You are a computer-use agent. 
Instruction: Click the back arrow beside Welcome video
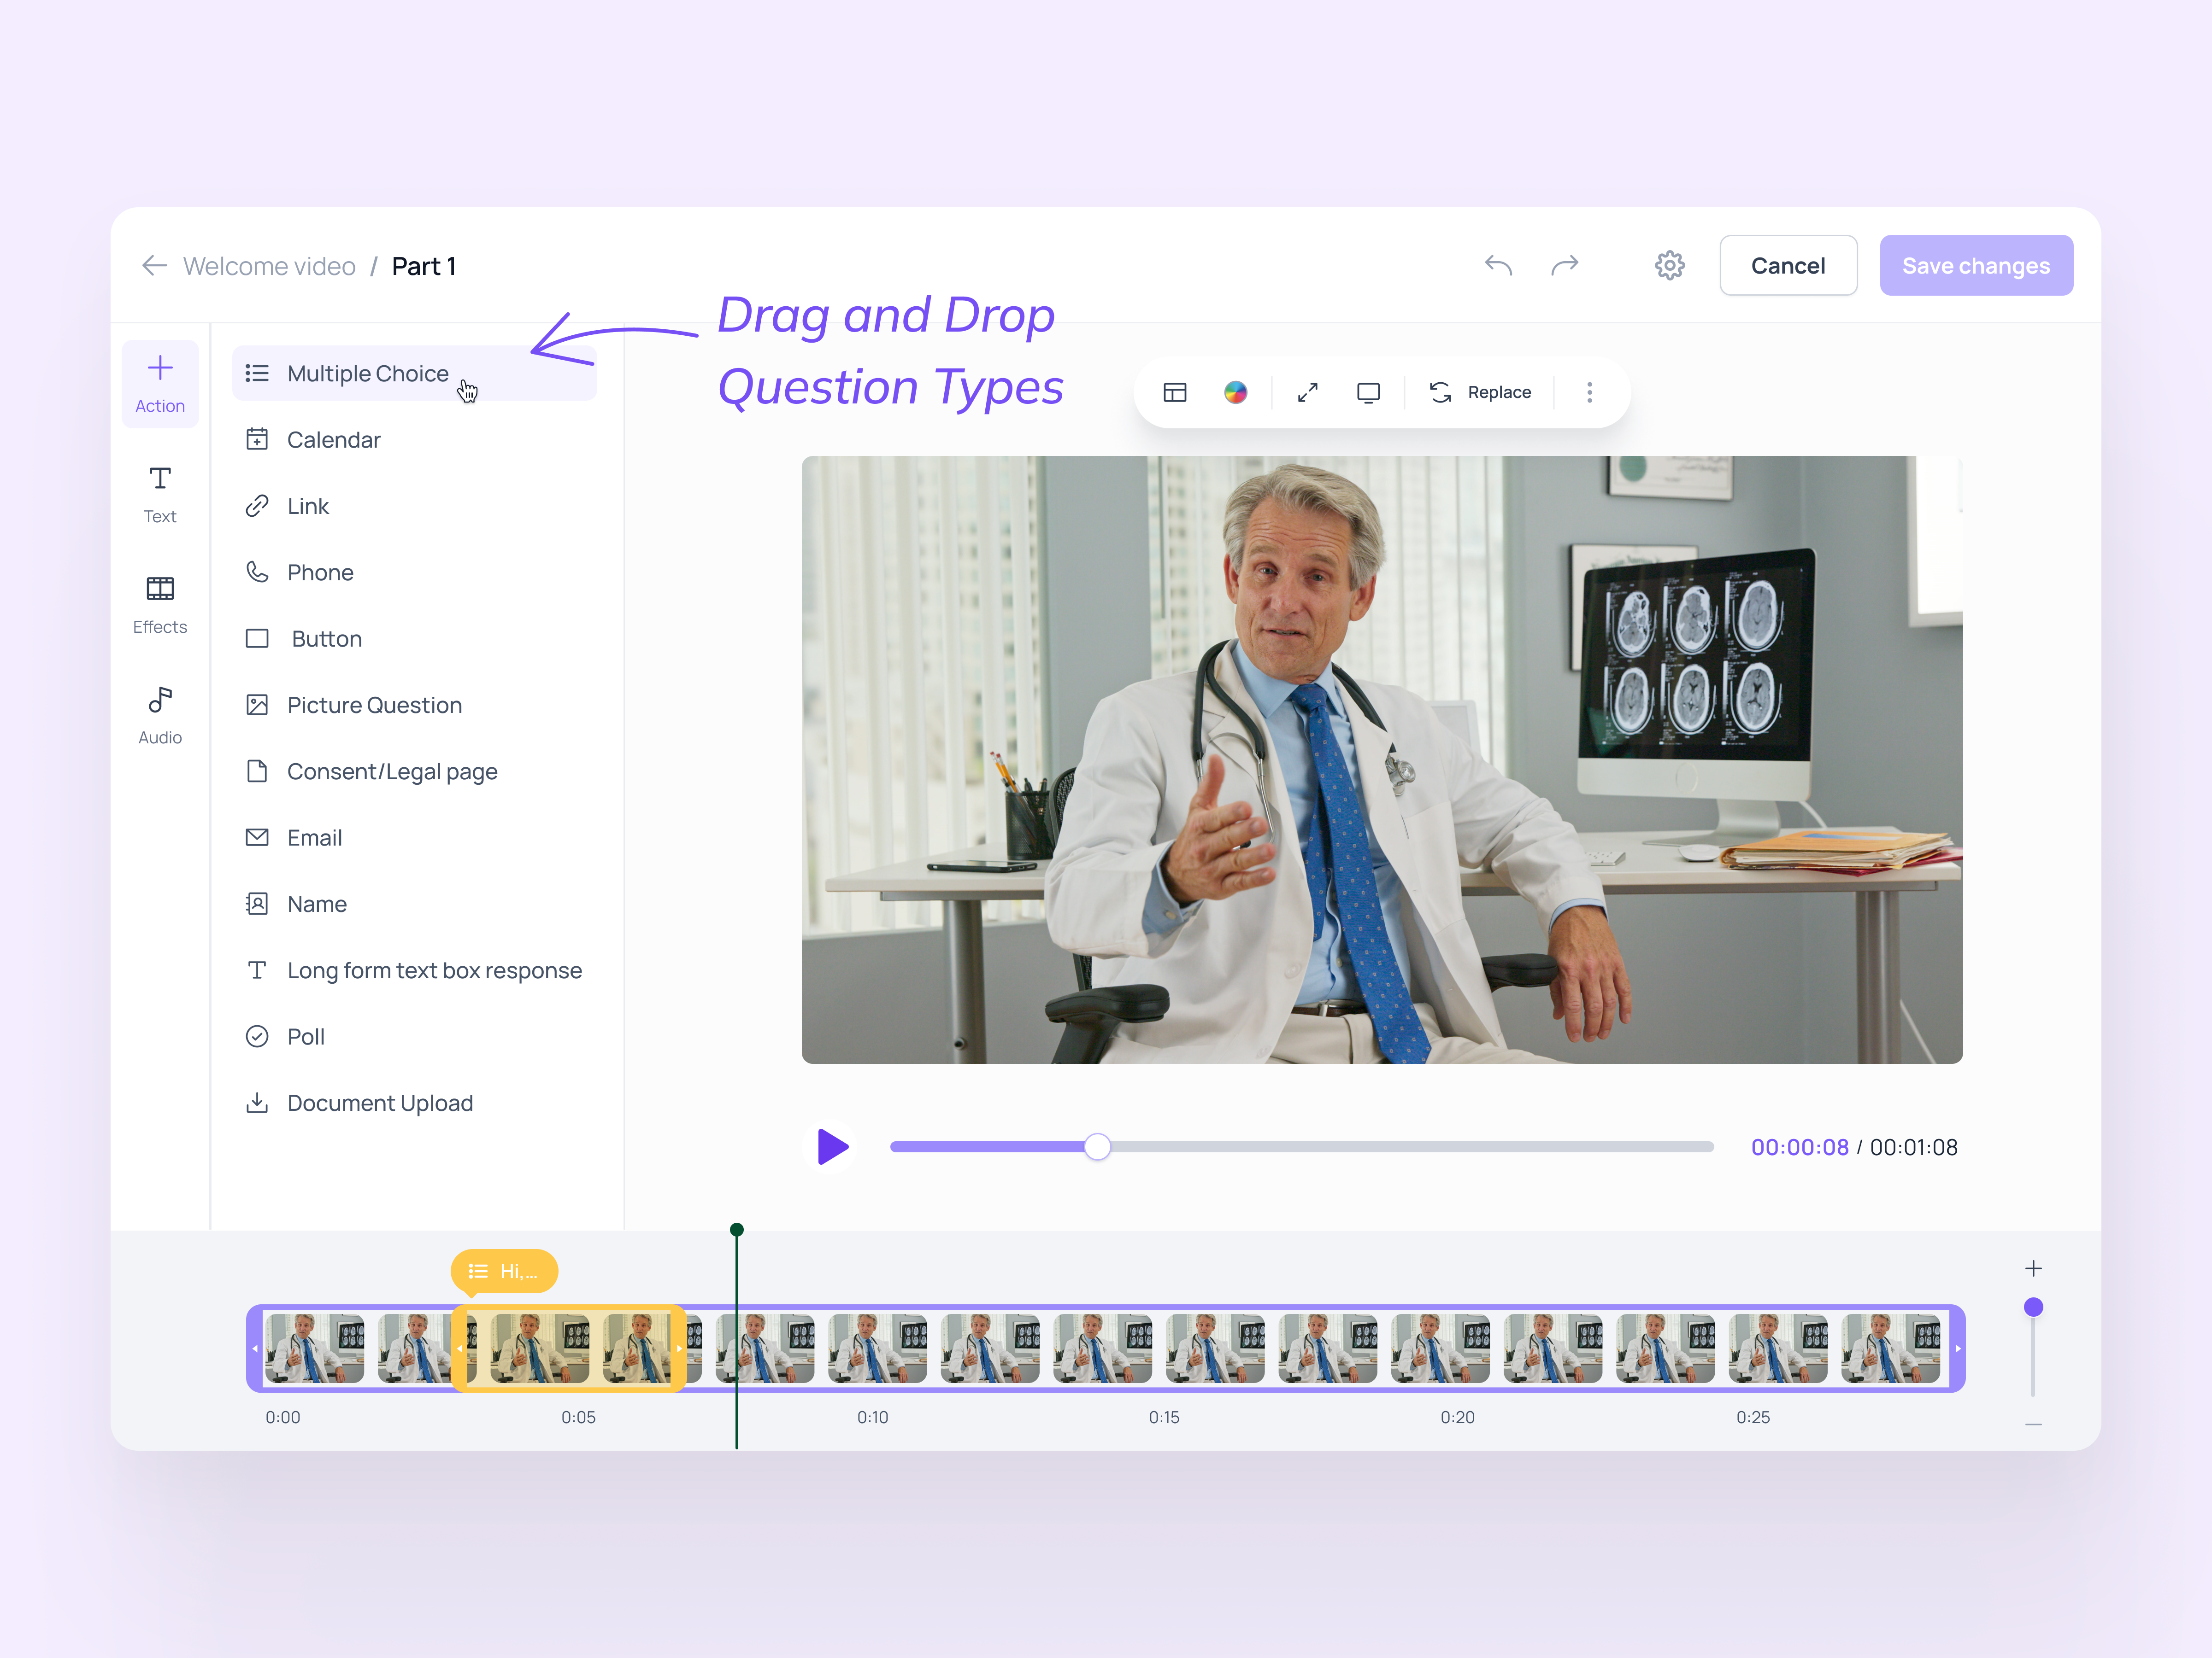point(154,266)
